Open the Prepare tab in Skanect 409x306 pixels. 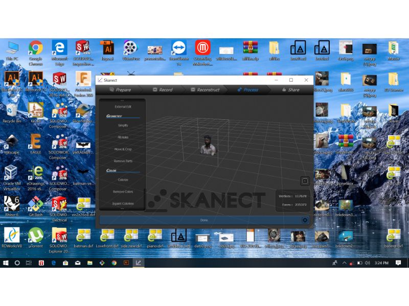tap(120, 90)
